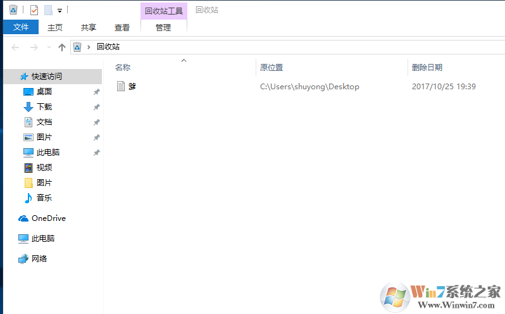The width and height of the screenshot is (505, 314).
Task: Open 网络 in the navigation pane
Action: pos(39,259)
